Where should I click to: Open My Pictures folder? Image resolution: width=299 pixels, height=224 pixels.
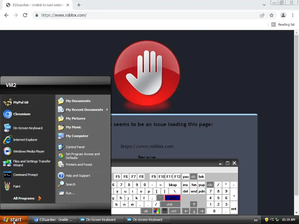point(72,118)
